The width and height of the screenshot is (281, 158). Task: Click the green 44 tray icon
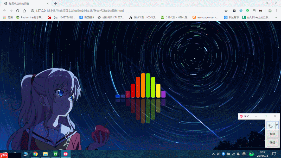click(x=251, y=154)
